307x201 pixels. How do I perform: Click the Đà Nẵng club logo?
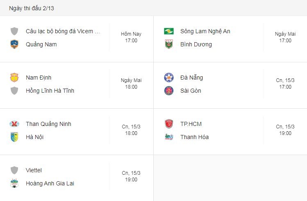169,78
